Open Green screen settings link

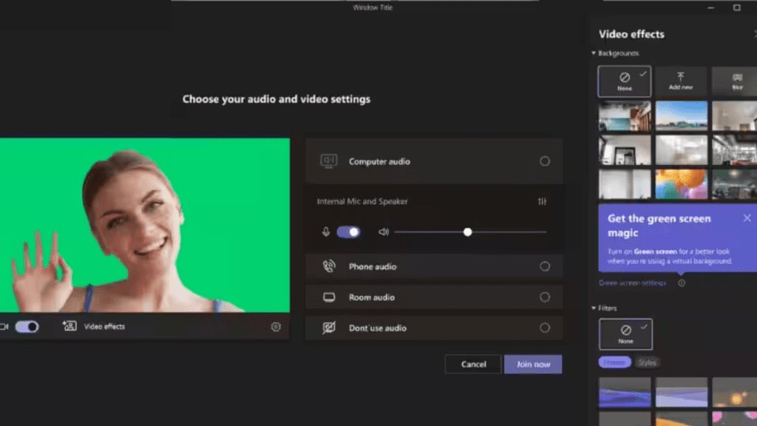point(633,283)
